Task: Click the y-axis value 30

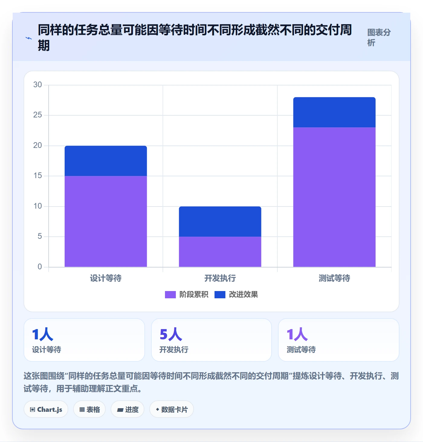Action: click(x=37, y=85)
